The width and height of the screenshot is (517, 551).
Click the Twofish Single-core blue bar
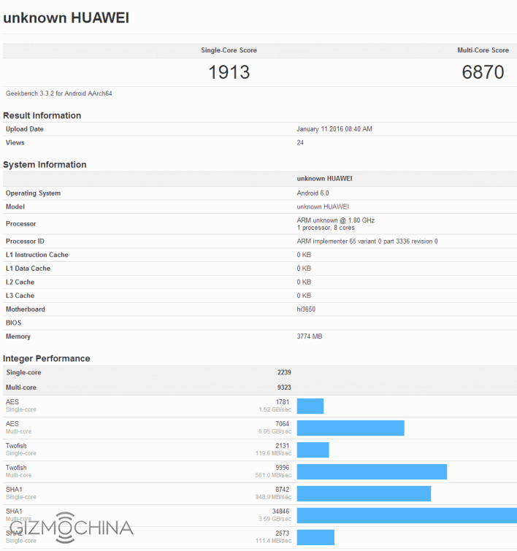313,450
